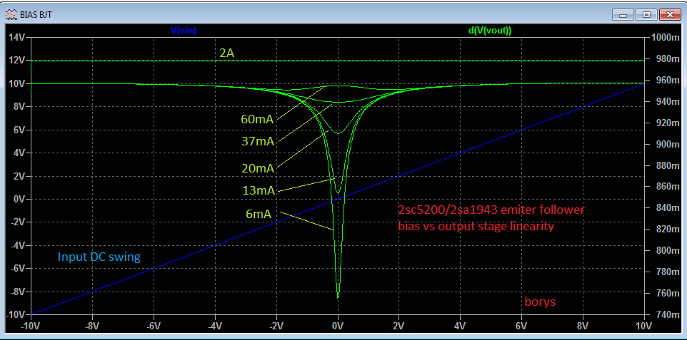Click the d(V(vout)) trace label
The width and height of the screenshot is (687, 340).
click(x=490, y=30)
